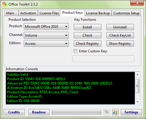Click the console scrollbar thumb
This screenshot has height=119, width=146.
click(137, 86)
